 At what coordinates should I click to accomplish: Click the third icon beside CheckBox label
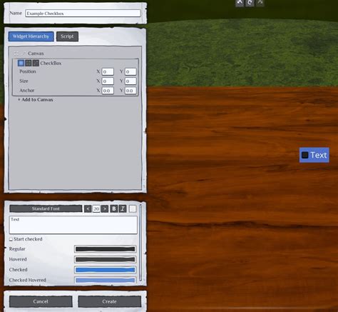pos(36,63)
